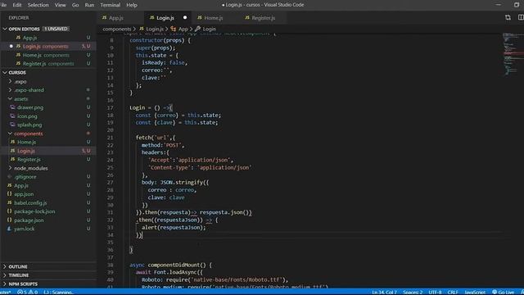Open the Terminal menu
The width and height of the screenshot is (524, 295).
(x=110, y=5)
